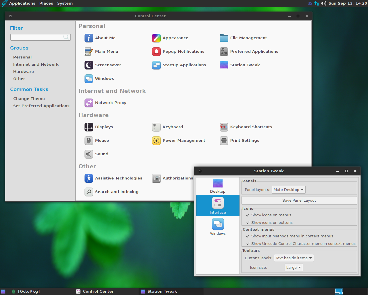Open the Authorizations icon
The width and height of the screenshot is (368, 295).
pos(156,178)
